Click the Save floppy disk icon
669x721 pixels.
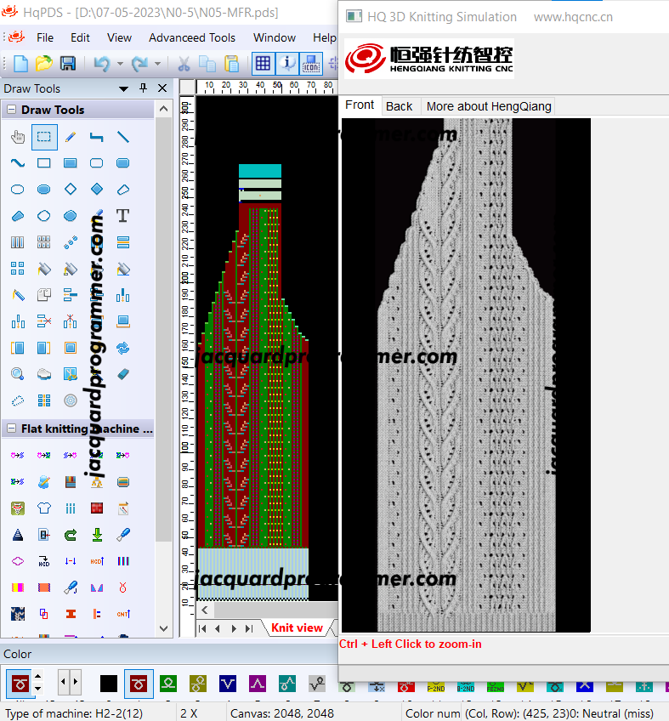pos(68,63)
